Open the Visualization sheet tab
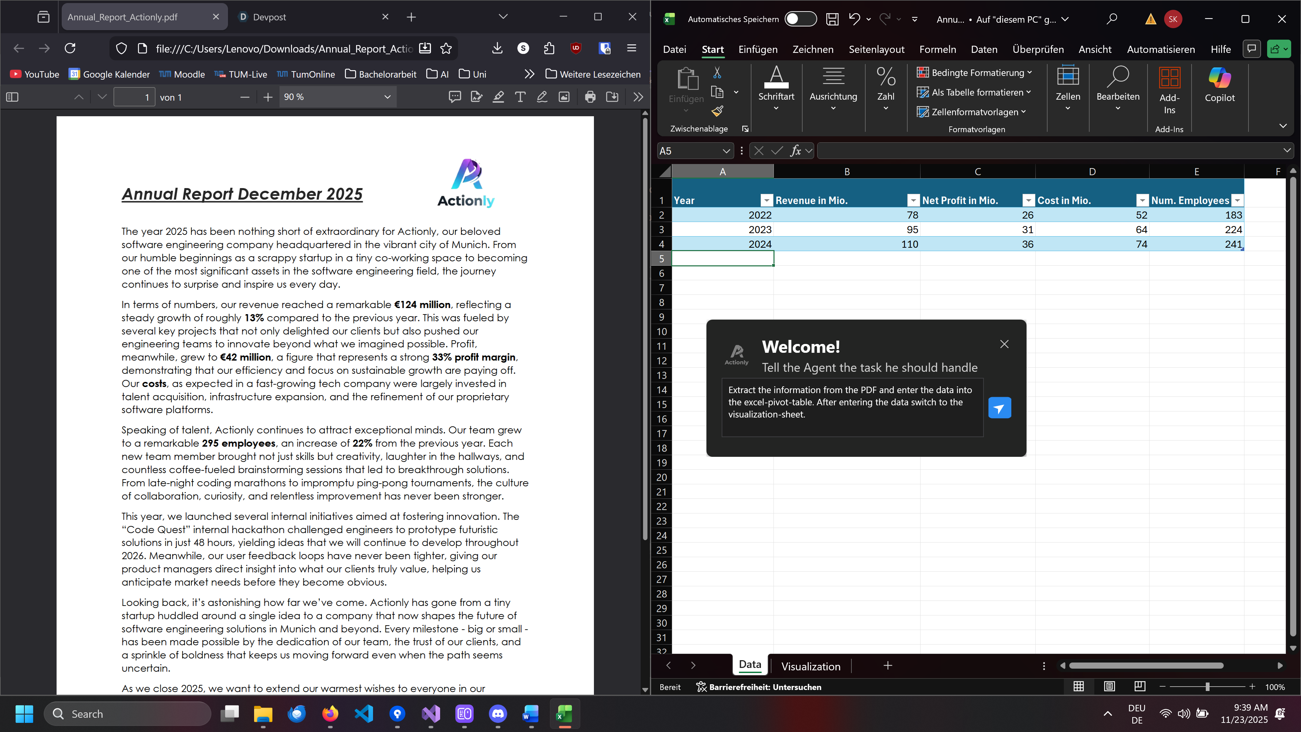Viewport: 1301px width, 732px height. coord(810,666)
